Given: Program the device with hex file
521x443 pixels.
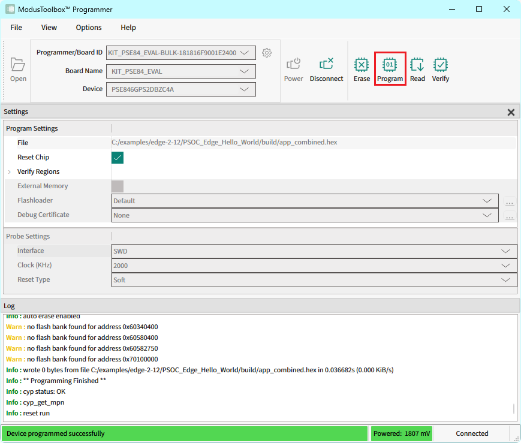Looking at the screenshot, I should tap(390, 70).
